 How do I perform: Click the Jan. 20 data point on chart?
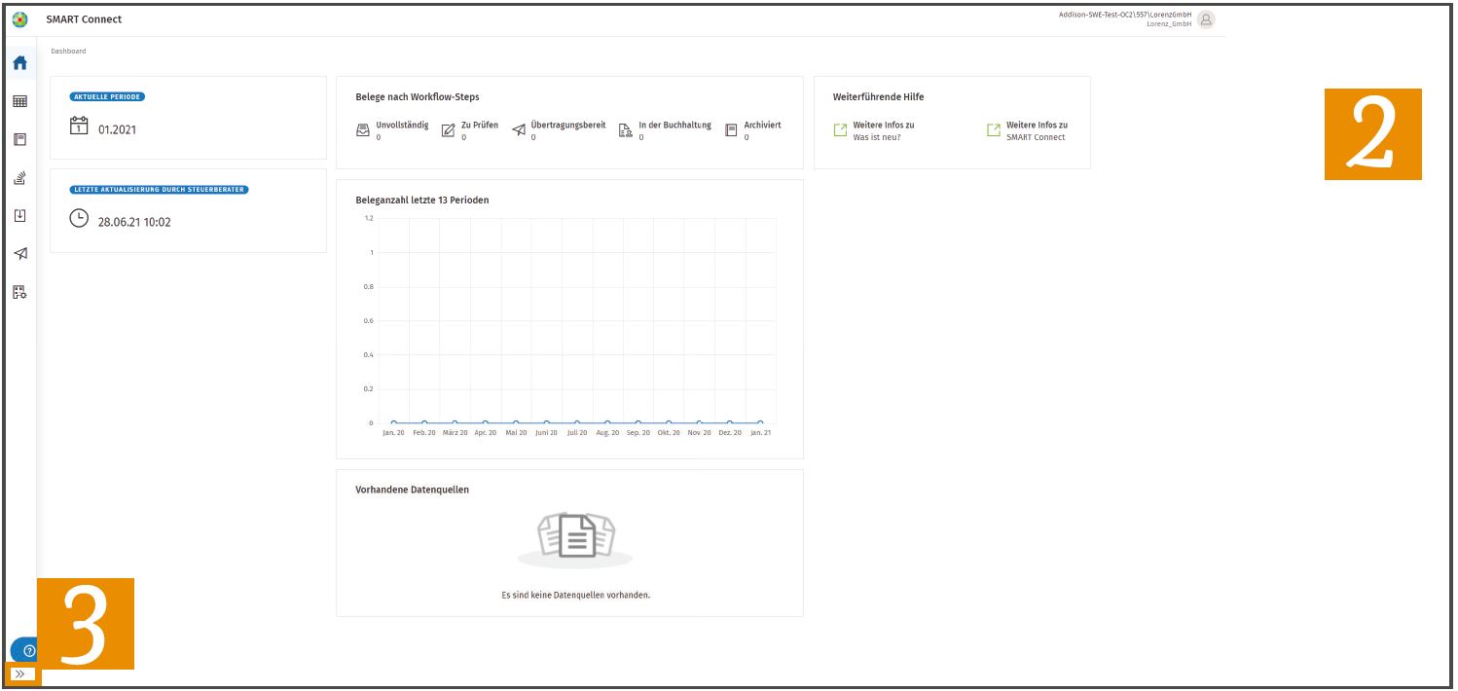pyautogui.click(x=393, y=423)
